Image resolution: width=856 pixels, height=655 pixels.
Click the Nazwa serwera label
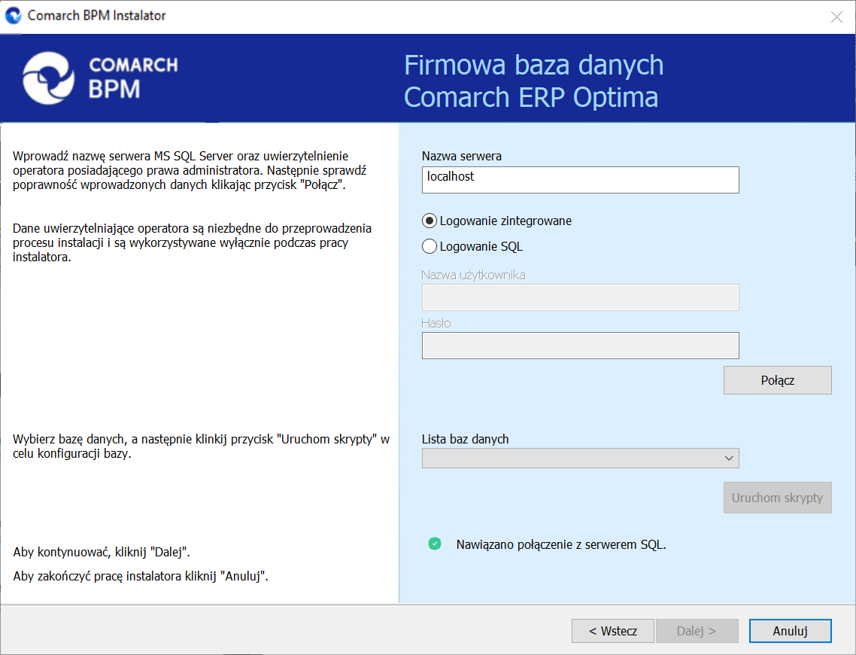(461, 157)
